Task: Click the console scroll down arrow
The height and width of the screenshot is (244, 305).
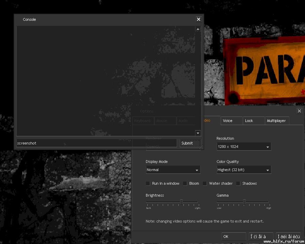Action: [198, 133]
